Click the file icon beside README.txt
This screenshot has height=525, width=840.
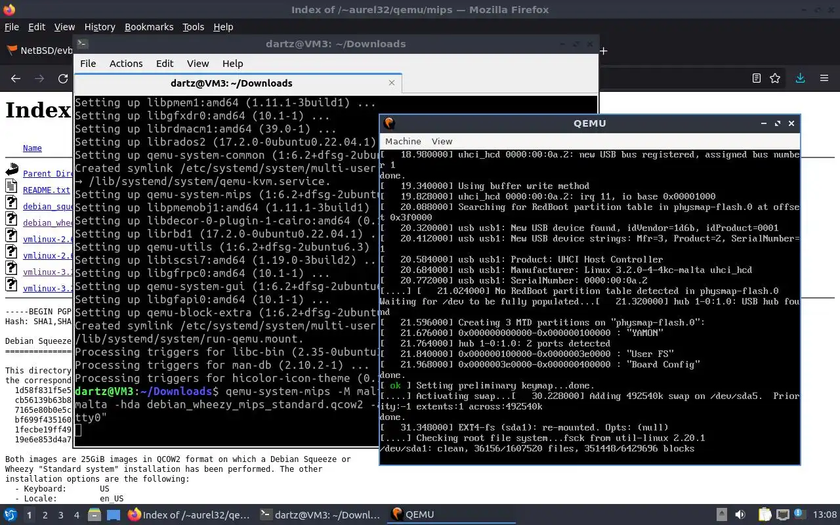pos(11,186)
